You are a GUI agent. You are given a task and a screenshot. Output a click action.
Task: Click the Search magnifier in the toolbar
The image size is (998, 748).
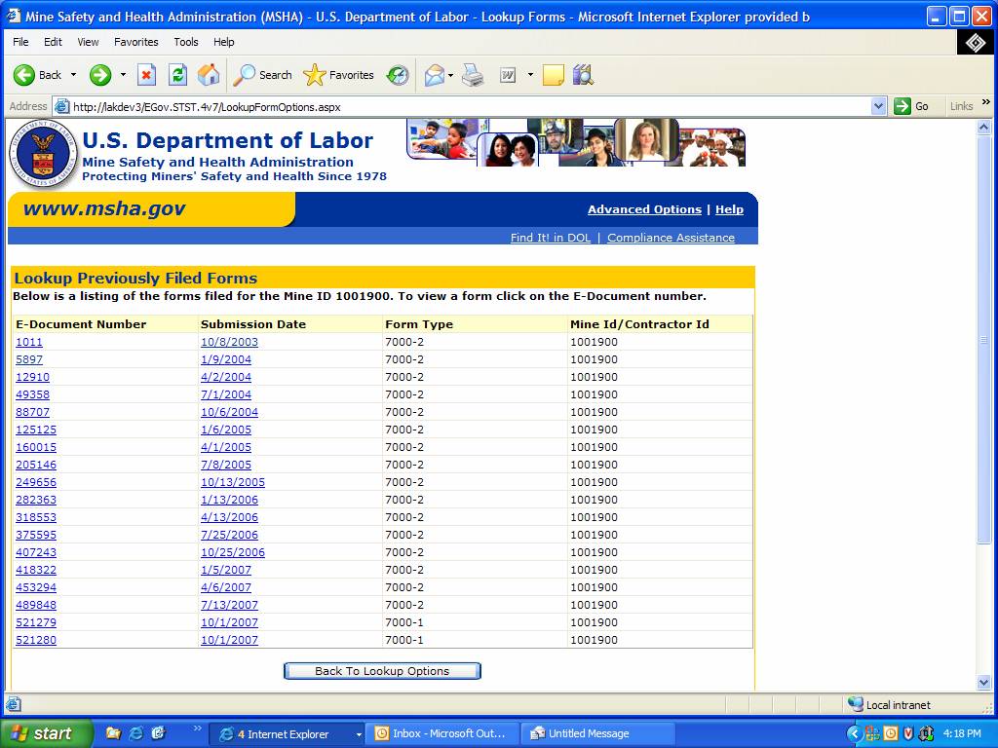point(263,75)
